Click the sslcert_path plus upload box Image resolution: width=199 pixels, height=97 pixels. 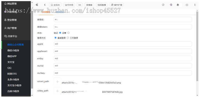tap(57, 81)
